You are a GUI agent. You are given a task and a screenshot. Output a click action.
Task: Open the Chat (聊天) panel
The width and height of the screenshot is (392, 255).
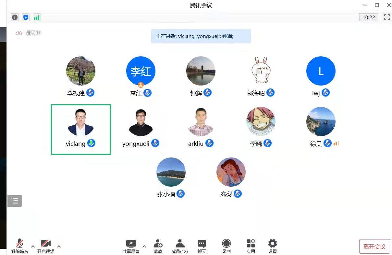click(202, 246)
